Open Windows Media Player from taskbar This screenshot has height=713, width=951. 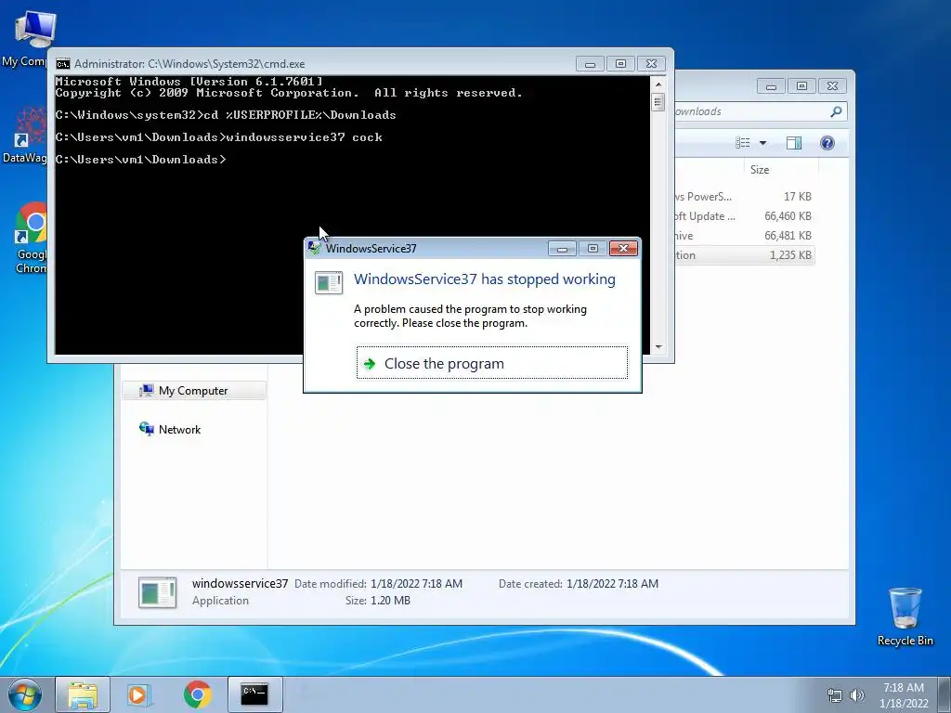(139, 694)
